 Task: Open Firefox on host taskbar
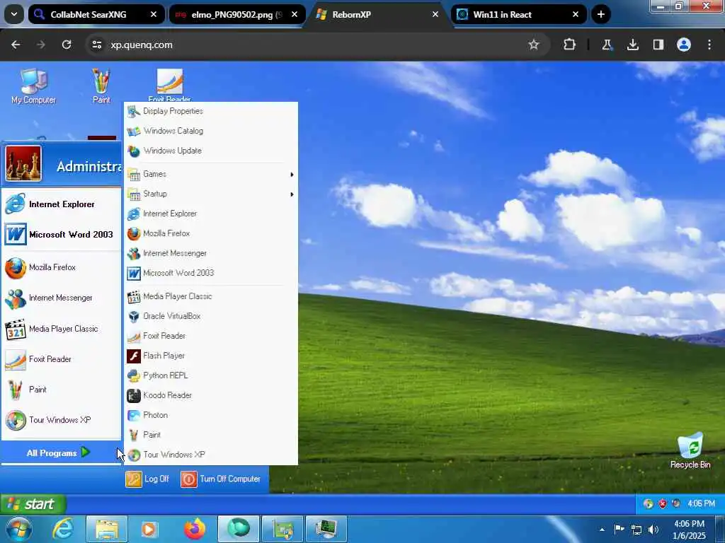(x=195, y=529)
